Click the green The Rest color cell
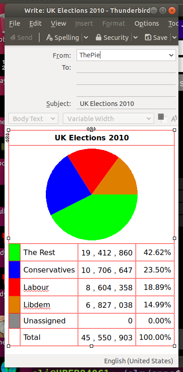 click(15, 252)
